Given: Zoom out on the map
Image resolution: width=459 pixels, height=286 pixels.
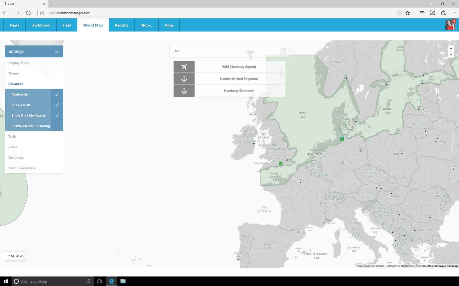Looking at the screenshot, I should 451,55.
